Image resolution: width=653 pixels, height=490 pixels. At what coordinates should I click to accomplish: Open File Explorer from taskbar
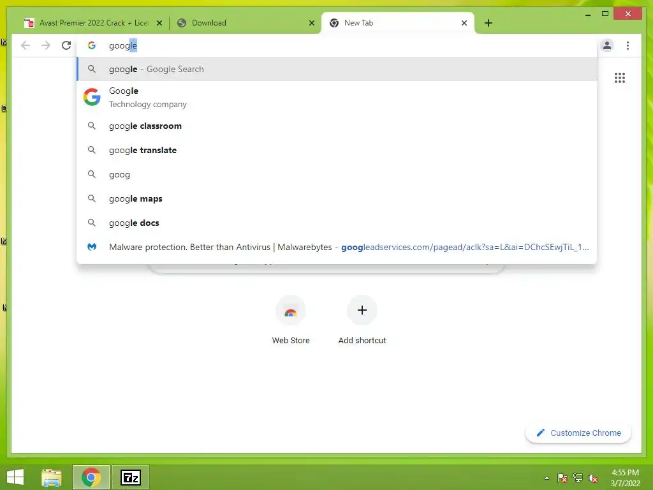52,477
